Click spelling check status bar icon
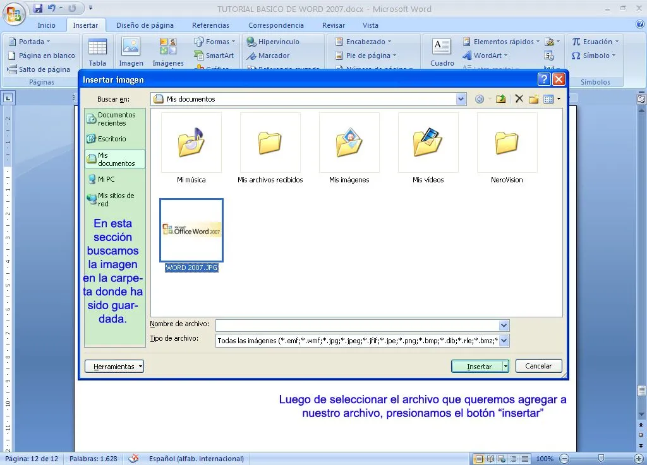 pyautogui.click(x=133, y=459)
